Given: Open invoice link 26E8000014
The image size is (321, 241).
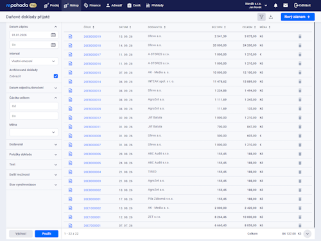Looking at the screenshot, I should point(92,81).
